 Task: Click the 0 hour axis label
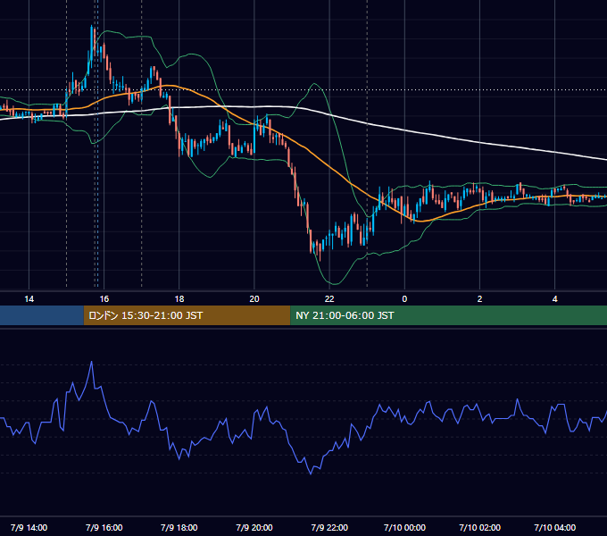coord(404,299)
